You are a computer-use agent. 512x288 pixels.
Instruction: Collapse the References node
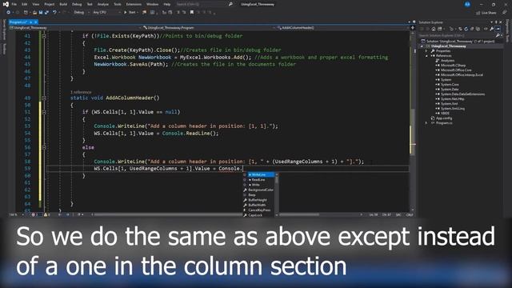[x=426, y=56]
